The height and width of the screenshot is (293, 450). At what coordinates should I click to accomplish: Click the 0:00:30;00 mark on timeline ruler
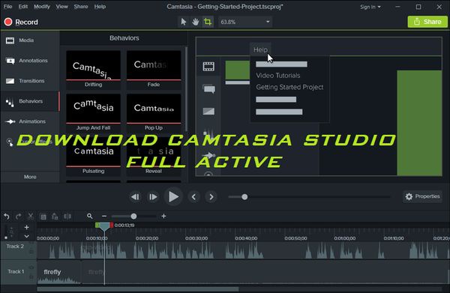[196, 238]
